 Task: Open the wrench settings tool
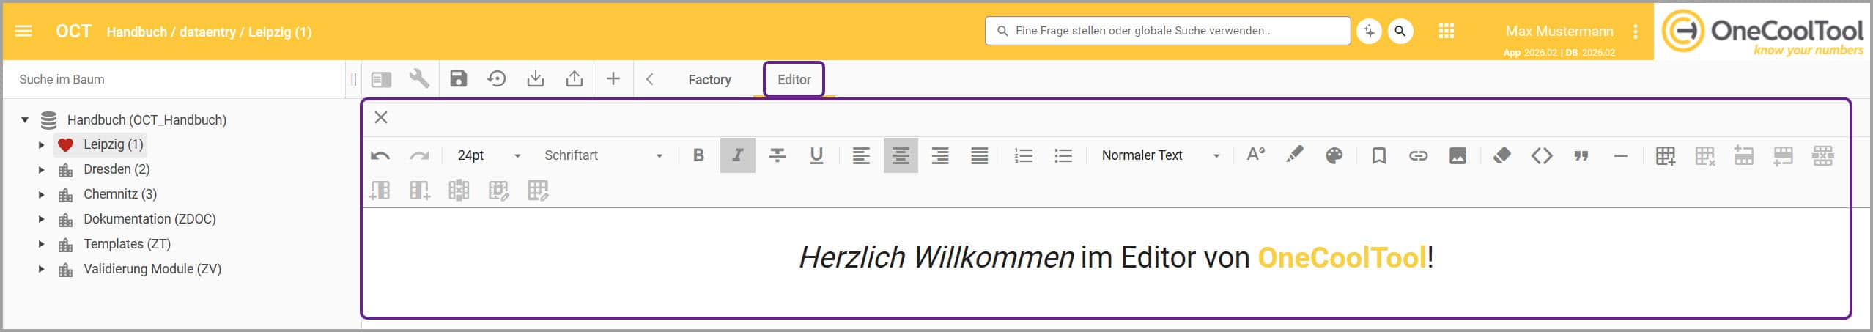click(419, 79)
